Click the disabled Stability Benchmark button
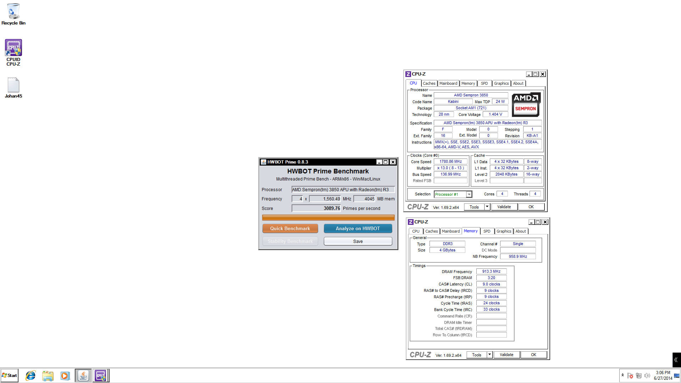681x383 pixels. 290,242
